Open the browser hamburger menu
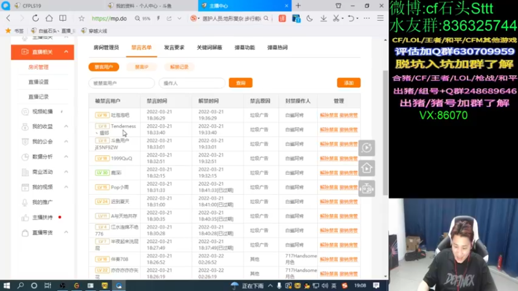518x291 pixels. [381, 19]
